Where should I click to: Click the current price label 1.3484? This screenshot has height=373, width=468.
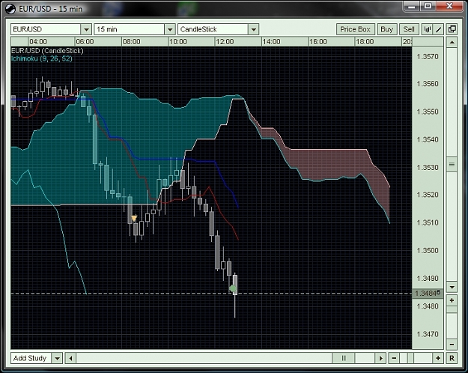(428, 294)
